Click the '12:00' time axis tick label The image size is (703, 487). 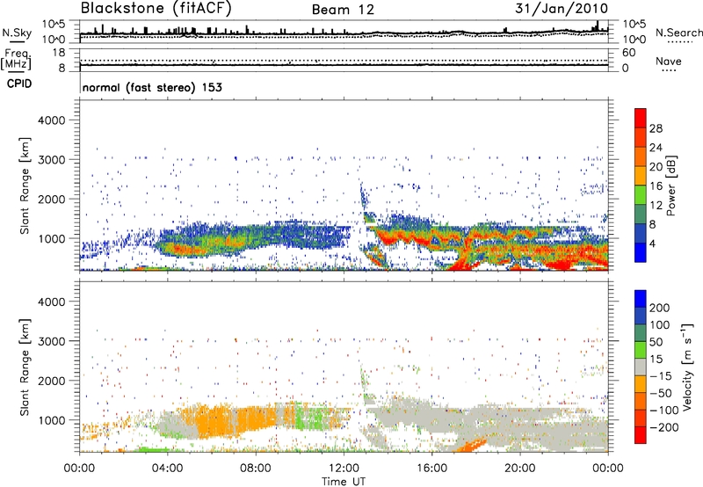[x=344, y=469]
